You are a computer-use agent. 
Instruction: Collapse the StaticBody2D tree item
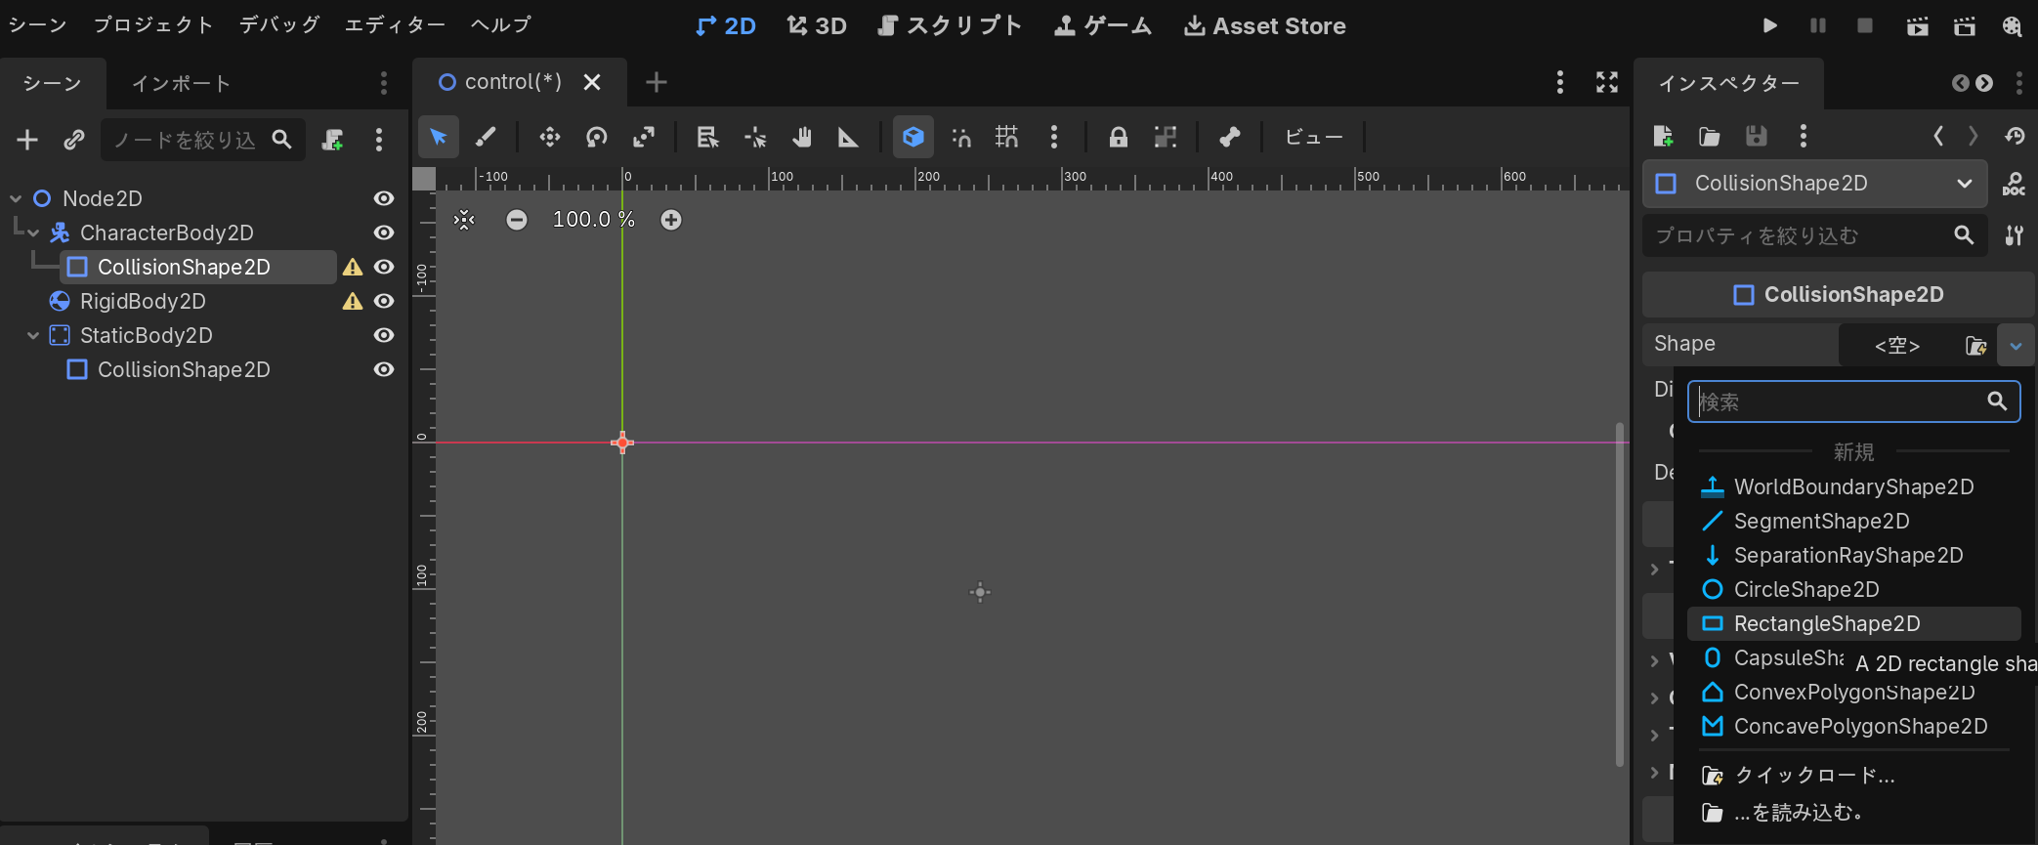click(x=33, y=335)
